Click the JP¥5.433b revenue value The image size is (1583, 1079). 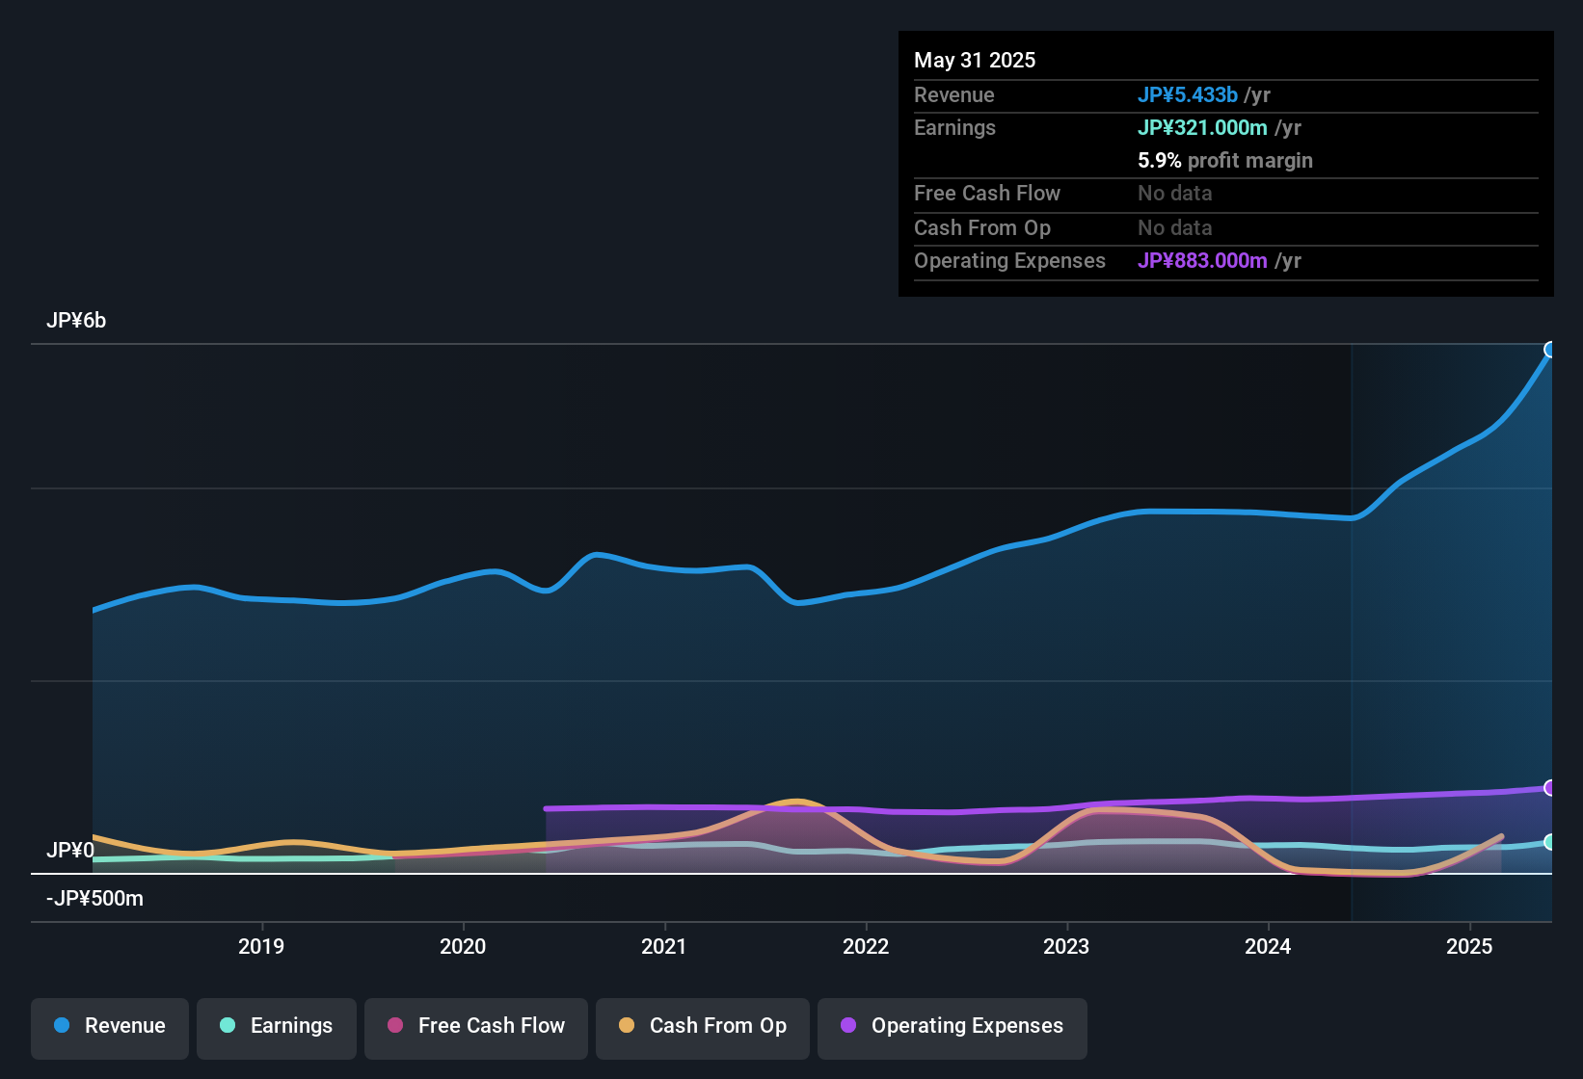coord(1188,95)
